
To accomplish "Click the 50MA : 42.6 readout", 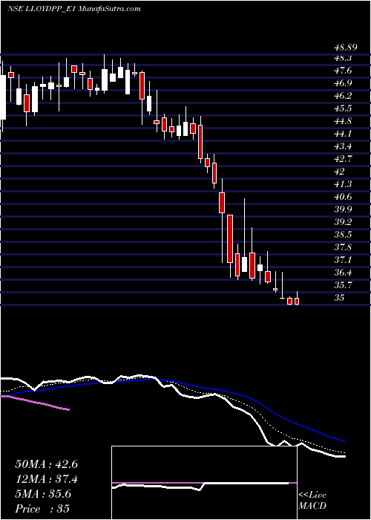I will 46,464.
